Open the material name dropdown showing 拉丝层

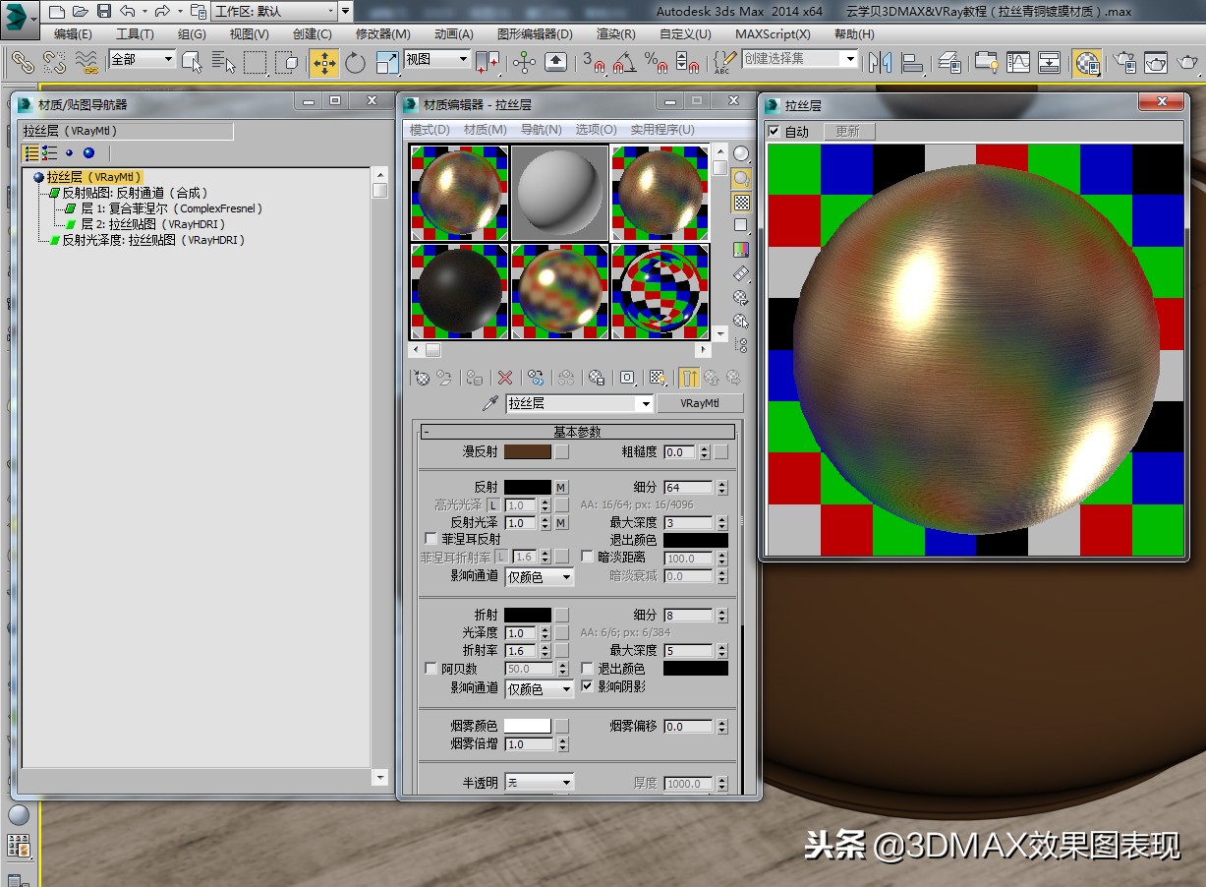pos(646,403)
